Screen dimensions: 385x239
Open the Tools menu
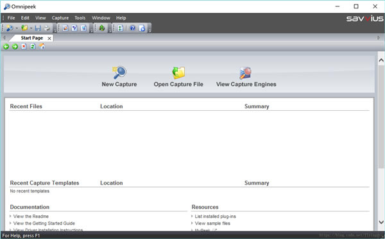(80, 18)
